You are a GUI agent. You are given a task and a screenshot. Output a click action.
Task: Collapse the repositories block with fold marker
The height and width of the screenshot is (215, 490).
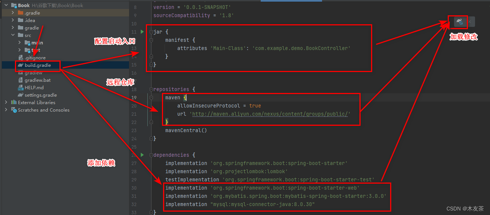(151, 89)
